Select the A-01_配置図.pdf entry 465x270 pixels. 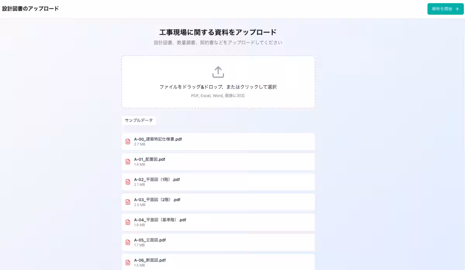pos(149,159)
